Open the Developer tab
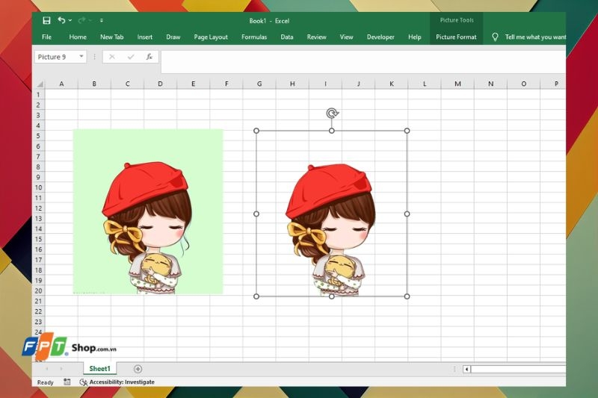The height and width of the screenshot is (398, 598). tap(380, 37)
